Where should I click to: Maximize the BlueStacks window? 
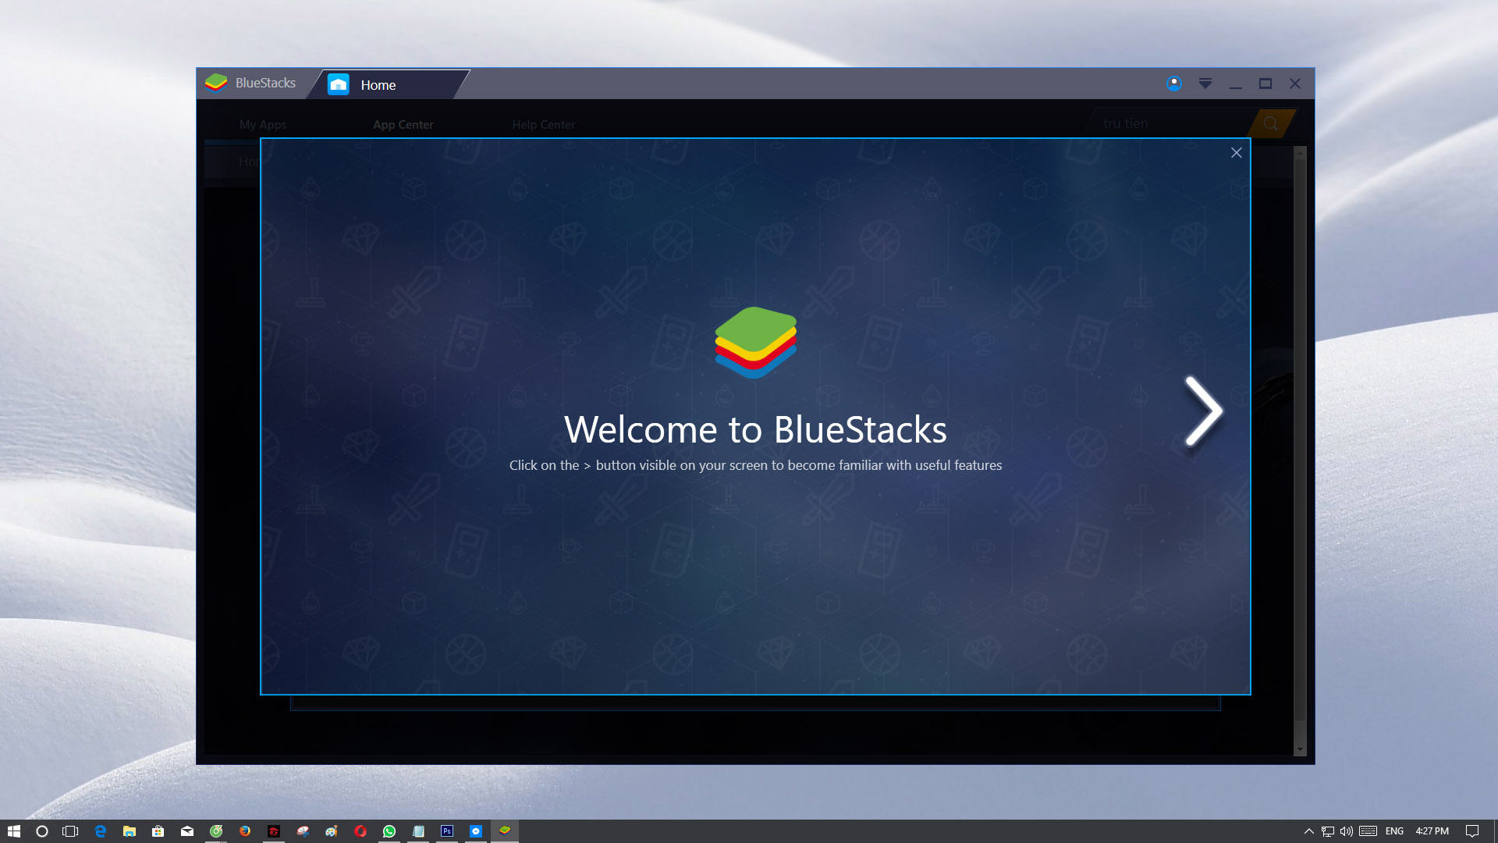(x=1265, y=84)
